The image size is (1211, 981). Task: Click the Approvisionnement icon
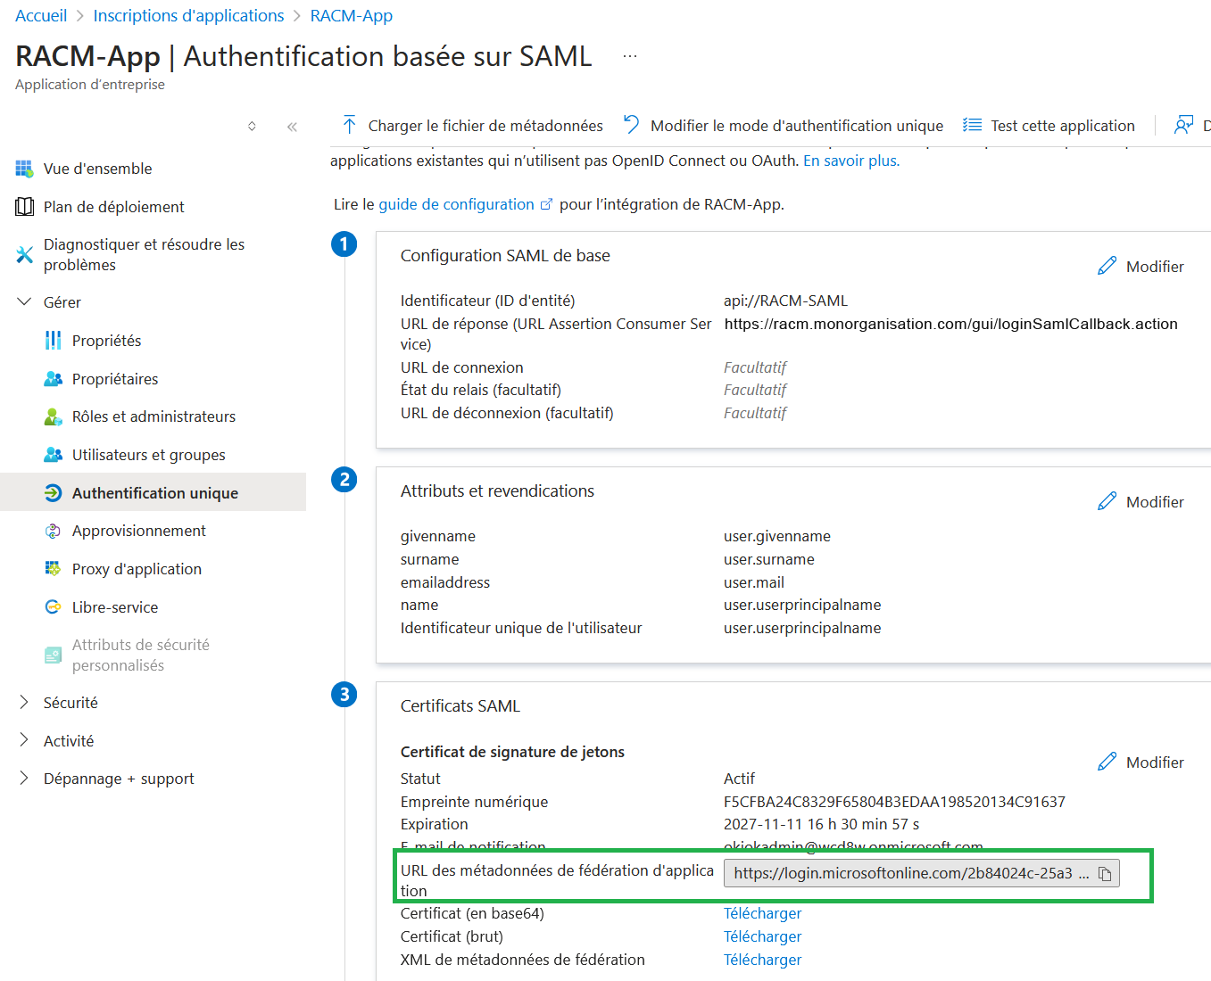(x=54, y=531)
